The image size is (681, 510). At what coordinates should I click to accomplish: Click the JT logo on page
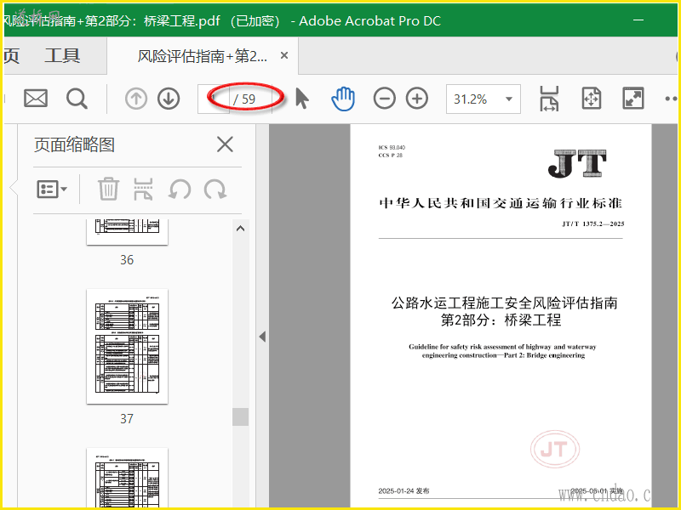pos(577,163)
